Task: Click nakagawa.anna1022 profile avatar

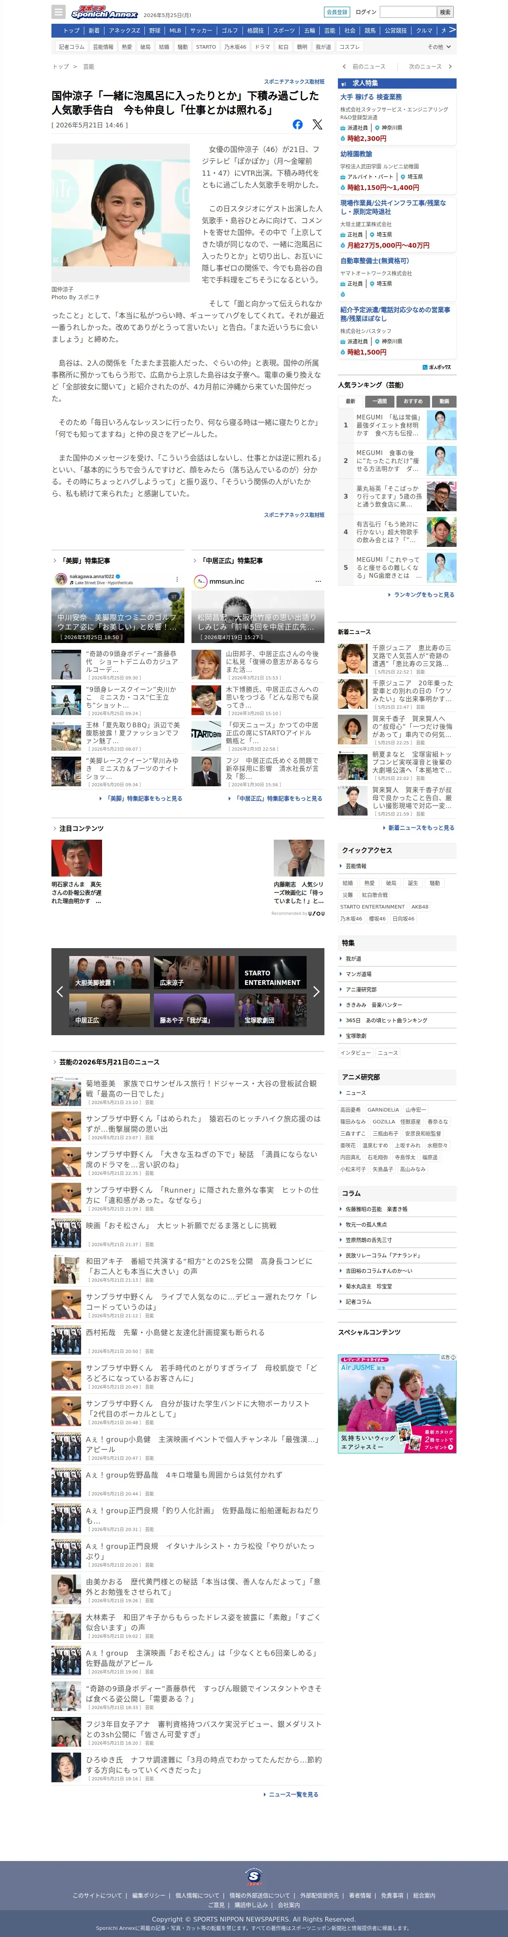Action: pos(61,579)
